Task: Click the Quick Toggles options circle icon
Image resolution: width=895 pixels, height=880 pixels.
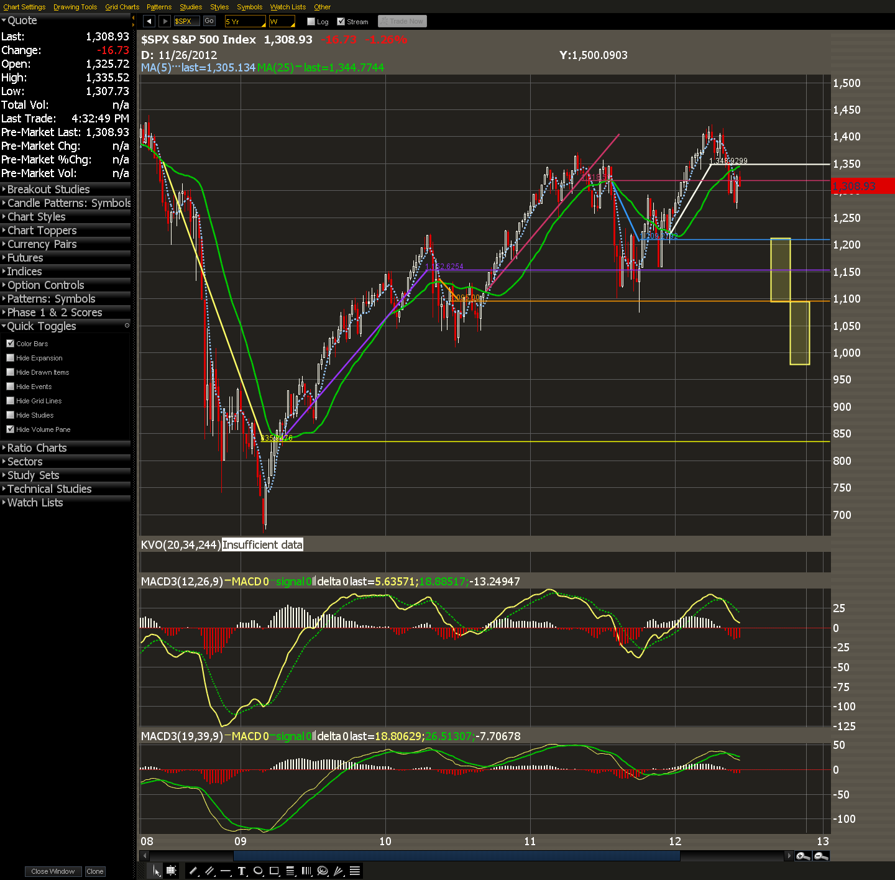Action: click(127, 326)
